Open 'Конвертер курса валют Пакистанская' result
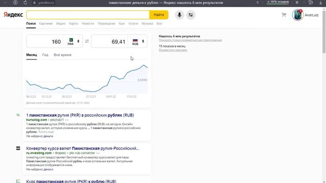Screen dimensions: 326x183 click(x=83, y=148)
